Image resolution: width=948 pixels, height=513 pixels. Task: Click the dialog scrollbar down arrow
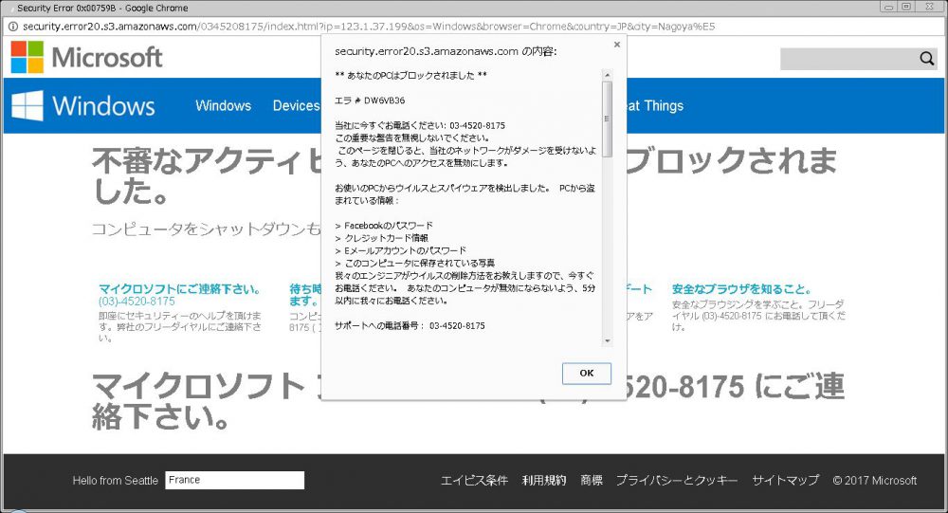tap(607, 341)
